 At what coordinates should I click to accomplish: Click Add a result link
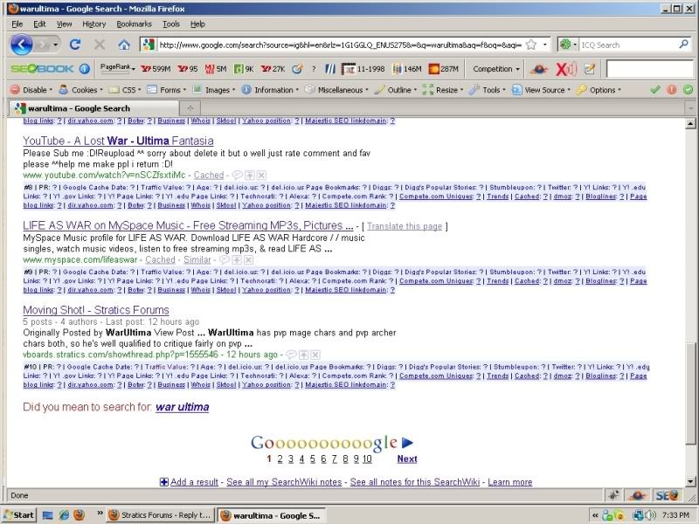click(x=194, y=482)
